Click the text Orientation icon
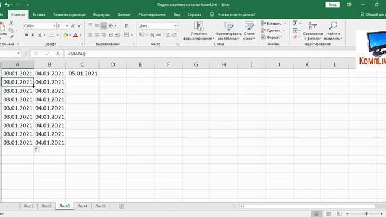The height and width of the screenshot is (217, 386). (x=111, y=25)
